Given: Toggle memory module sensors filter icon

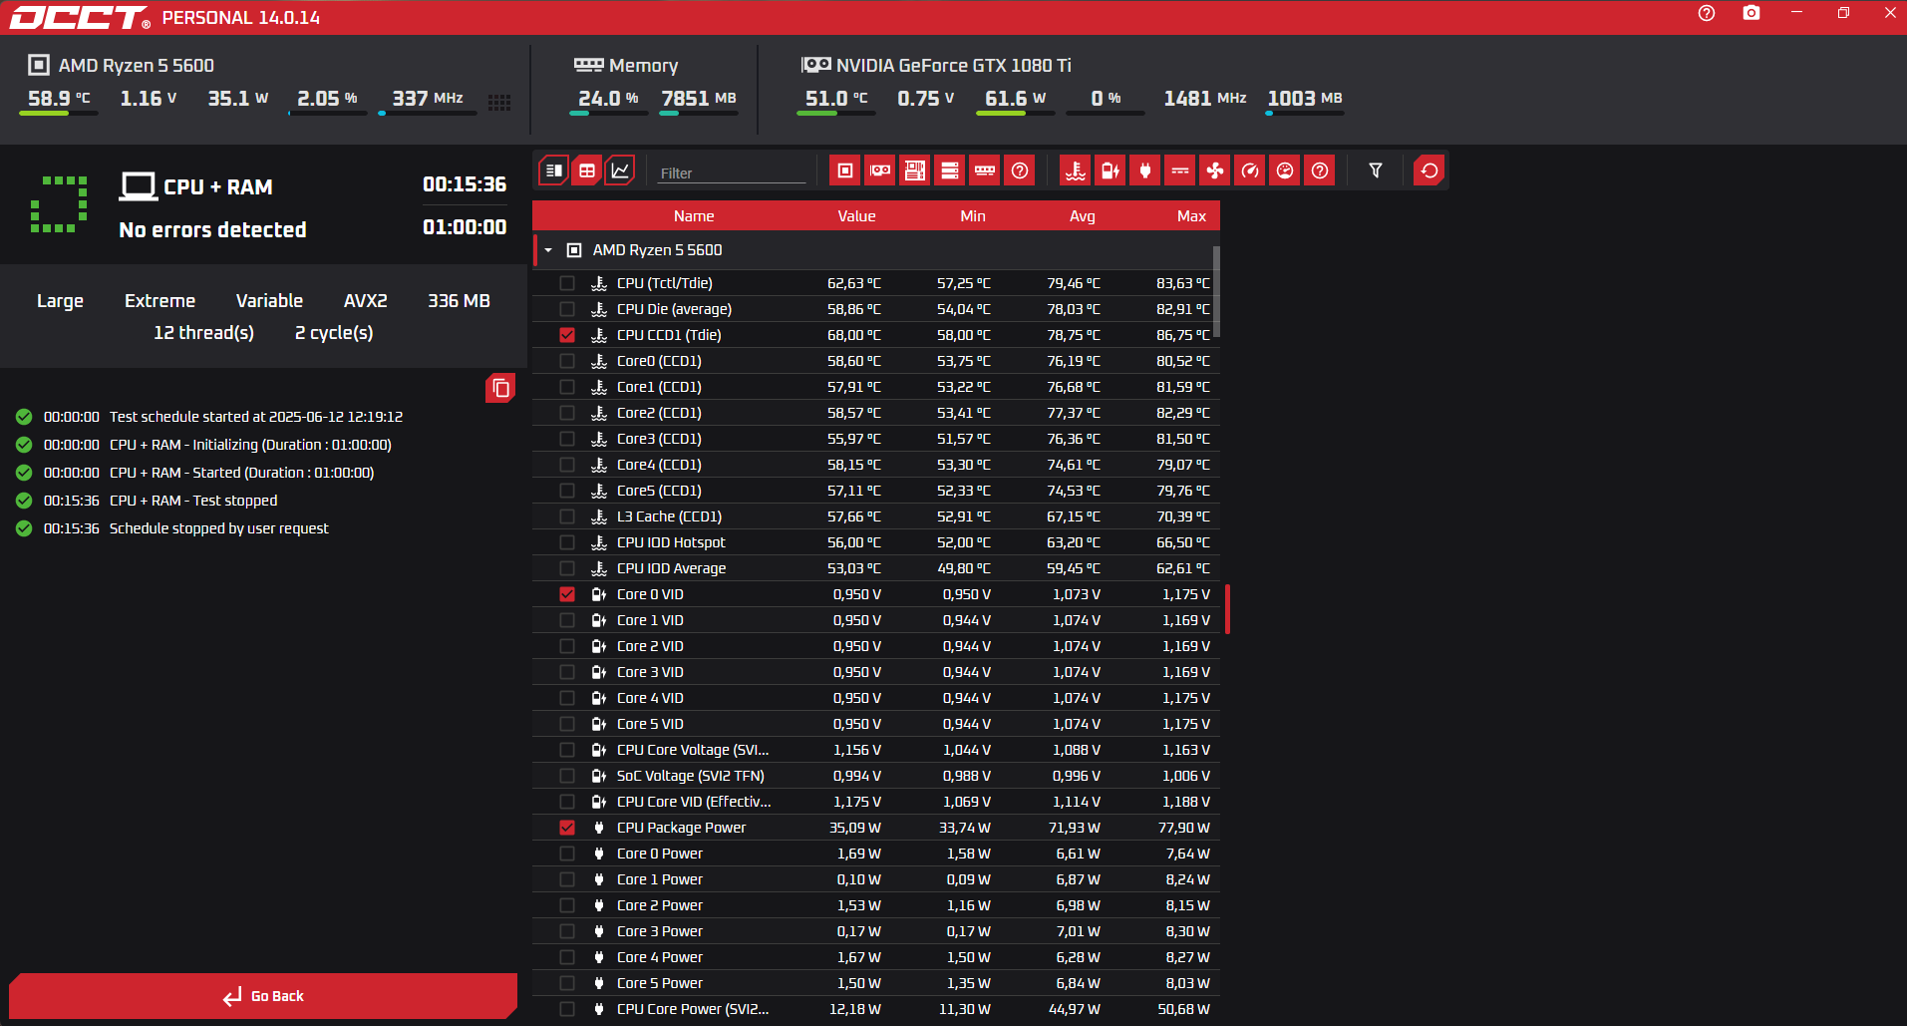Looking at the screenshot, I should tap(985, 171).
